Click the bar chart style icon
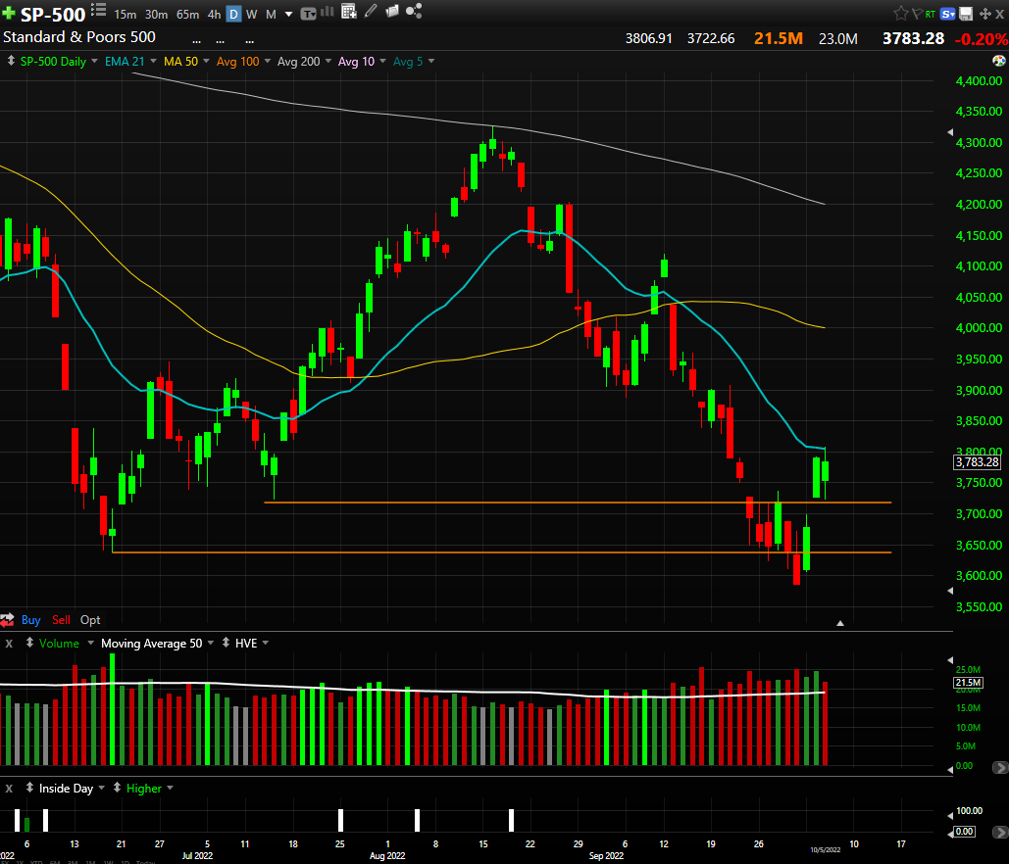This screenshot has width=1009, height=864. pos(328,11)
